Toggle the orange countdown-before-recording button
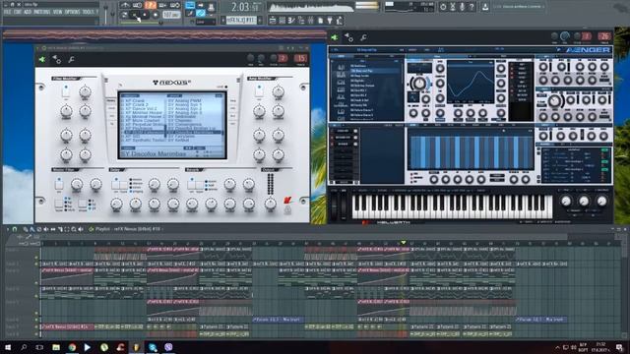Image resolution: width=630 pixels, height=354 pixels. (x=151, y=5)
